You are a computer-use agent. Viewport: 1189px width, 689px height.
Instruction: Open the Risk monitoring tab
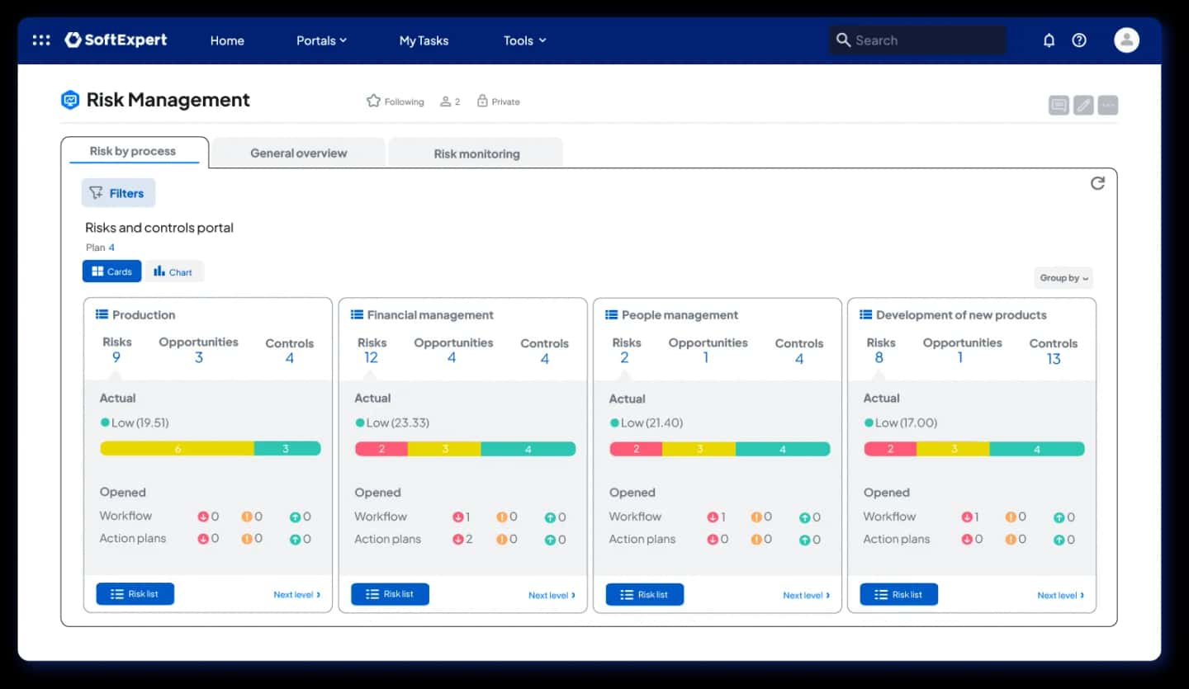pyautogui.click(x=476, y=153)
